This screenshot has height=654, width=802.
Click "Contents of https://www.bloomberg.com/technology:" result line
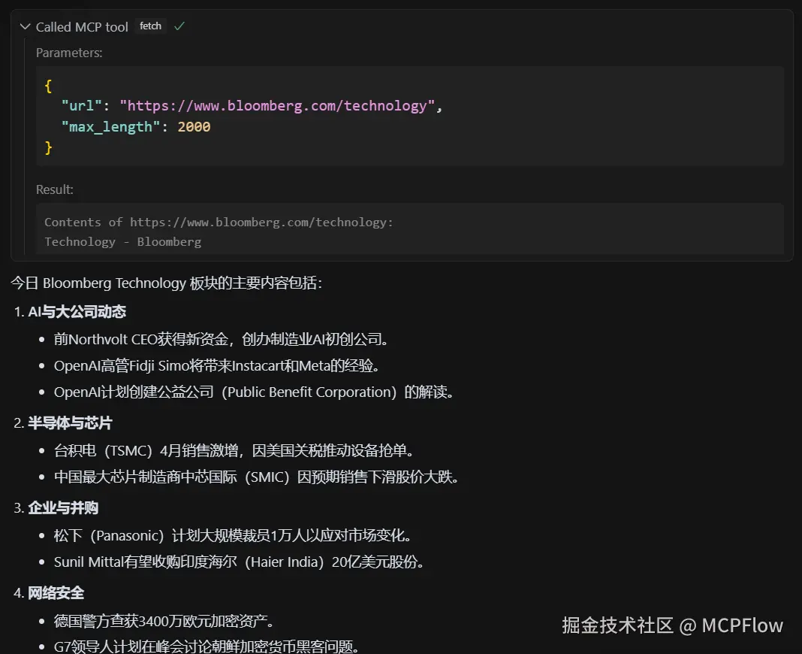pos(219,223)
